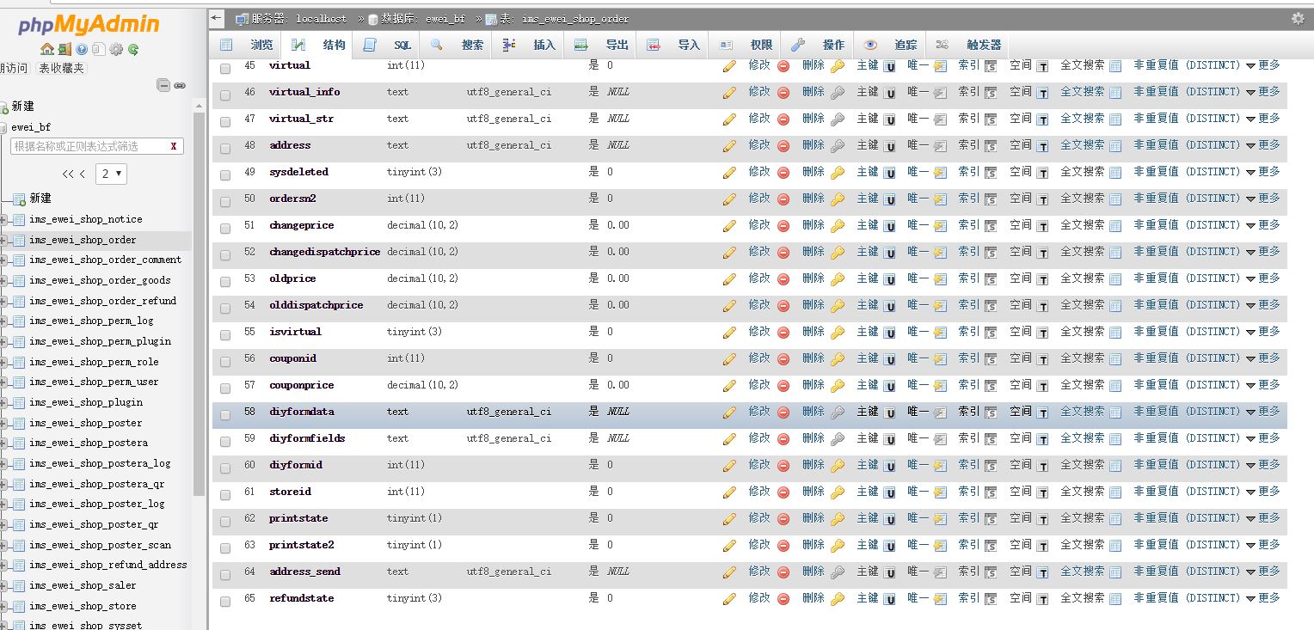Click the table icon beside ims_ewei_shop_order

(19, 240)
